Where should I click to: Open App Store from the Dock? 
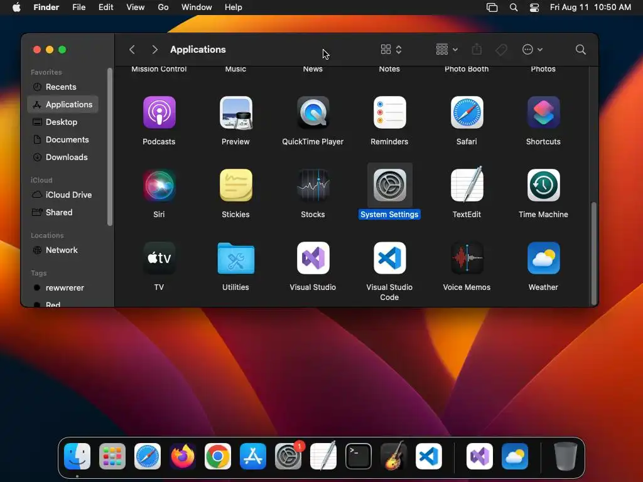pos(253,456)
